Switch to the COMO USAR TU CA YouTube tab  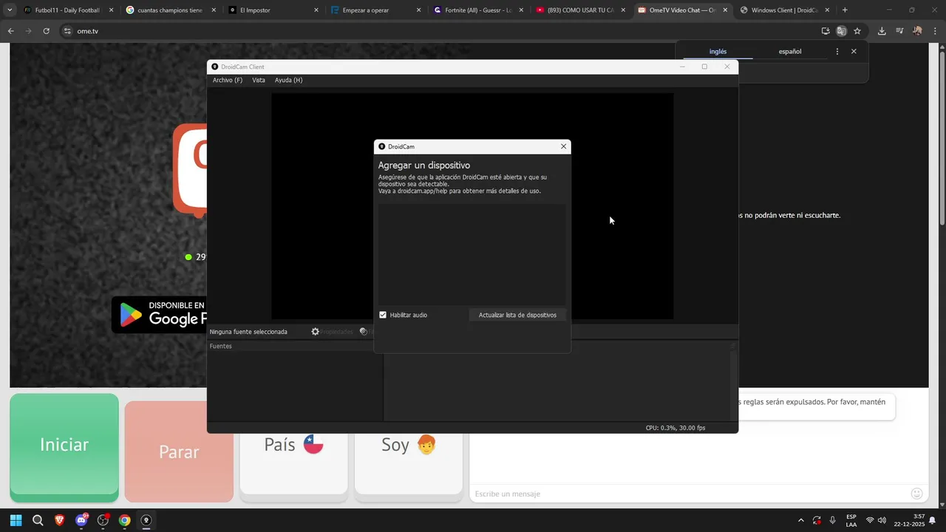coord(579,10)
